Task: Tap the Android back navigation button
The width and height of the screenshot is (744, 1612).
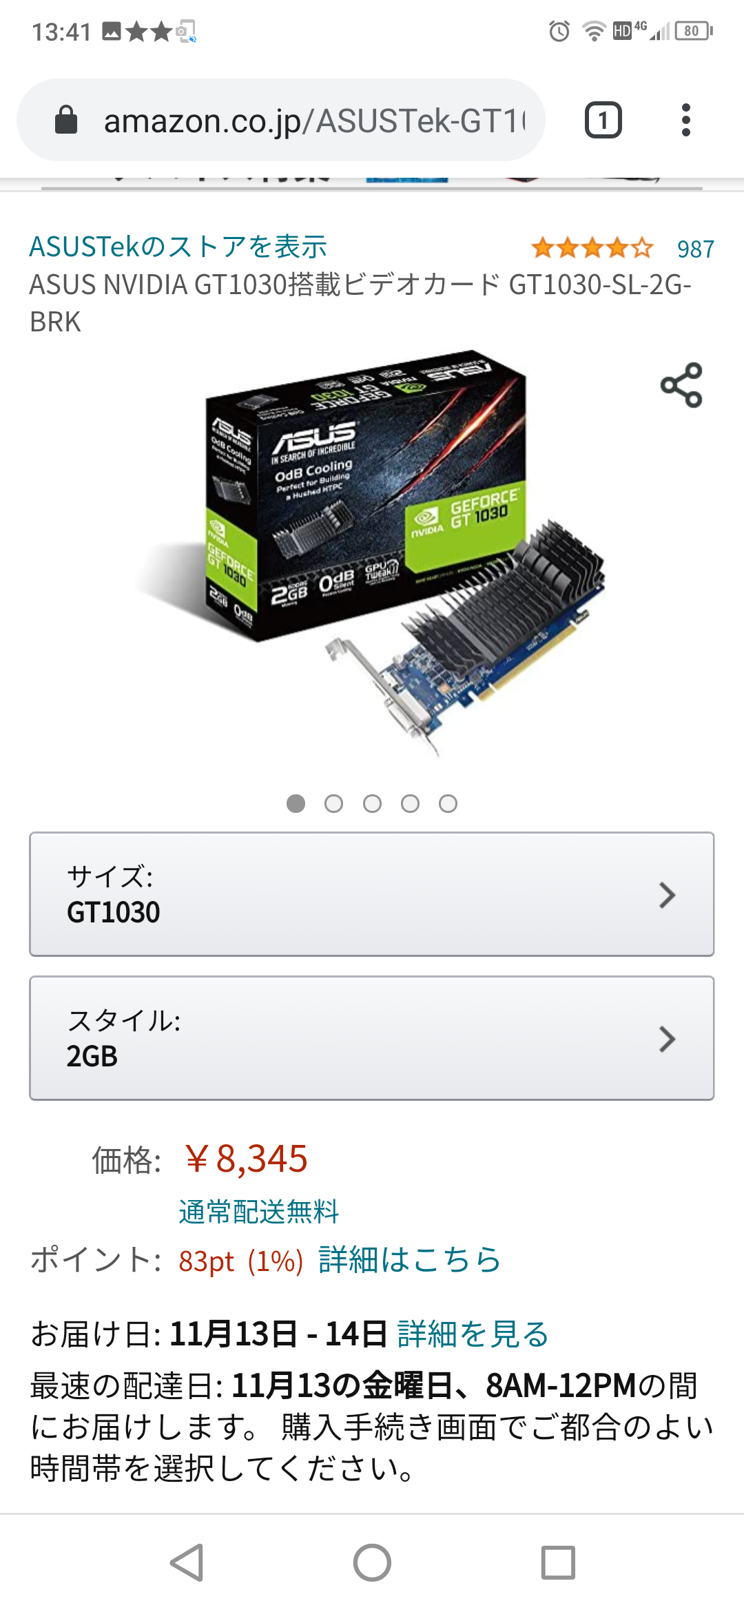Action: coord(187,1562)
